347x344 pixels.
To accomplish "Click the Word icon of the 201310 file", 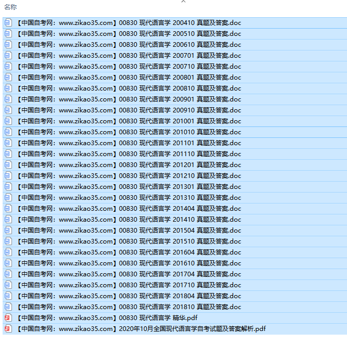I will point(8,198).
